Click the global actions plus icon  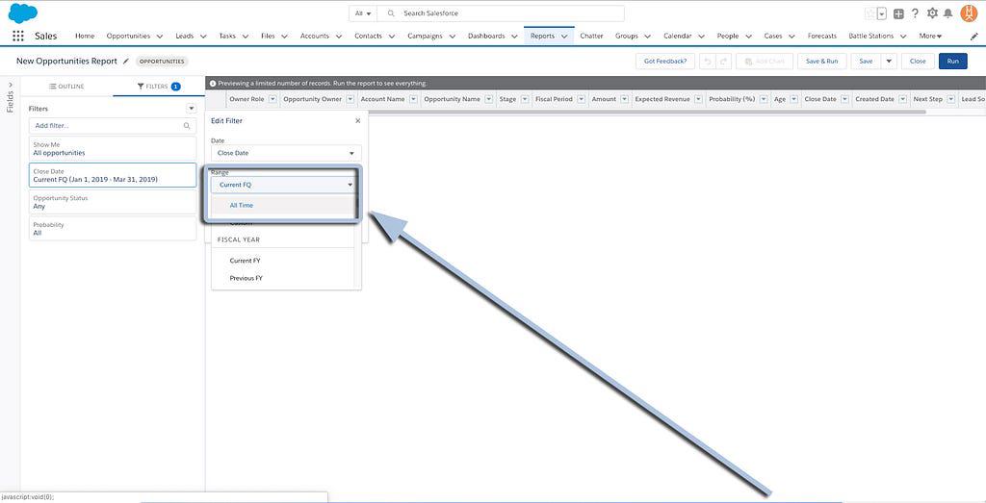click(x=898, y=13)
